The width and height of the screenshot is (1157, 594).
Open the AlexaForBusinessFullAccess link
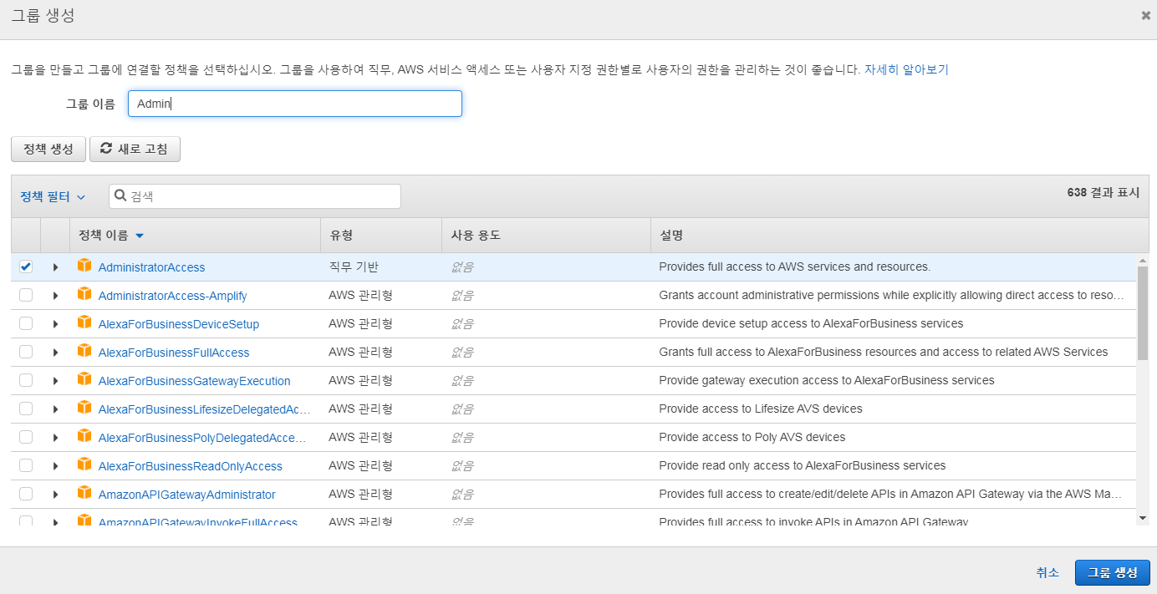[174, 353]
